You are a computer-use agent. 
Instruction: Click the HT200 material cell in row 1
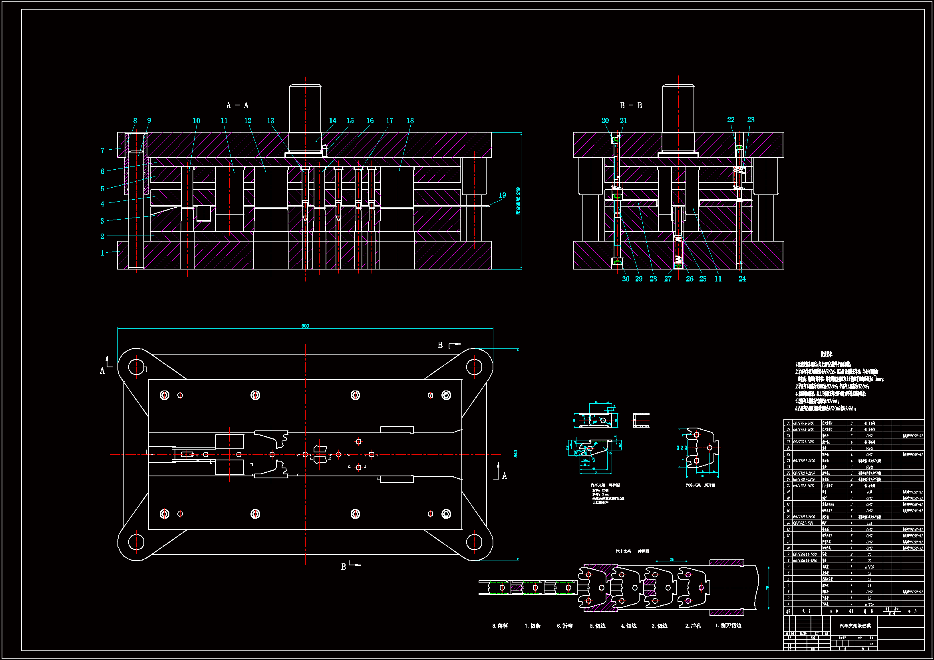point(869,604)
